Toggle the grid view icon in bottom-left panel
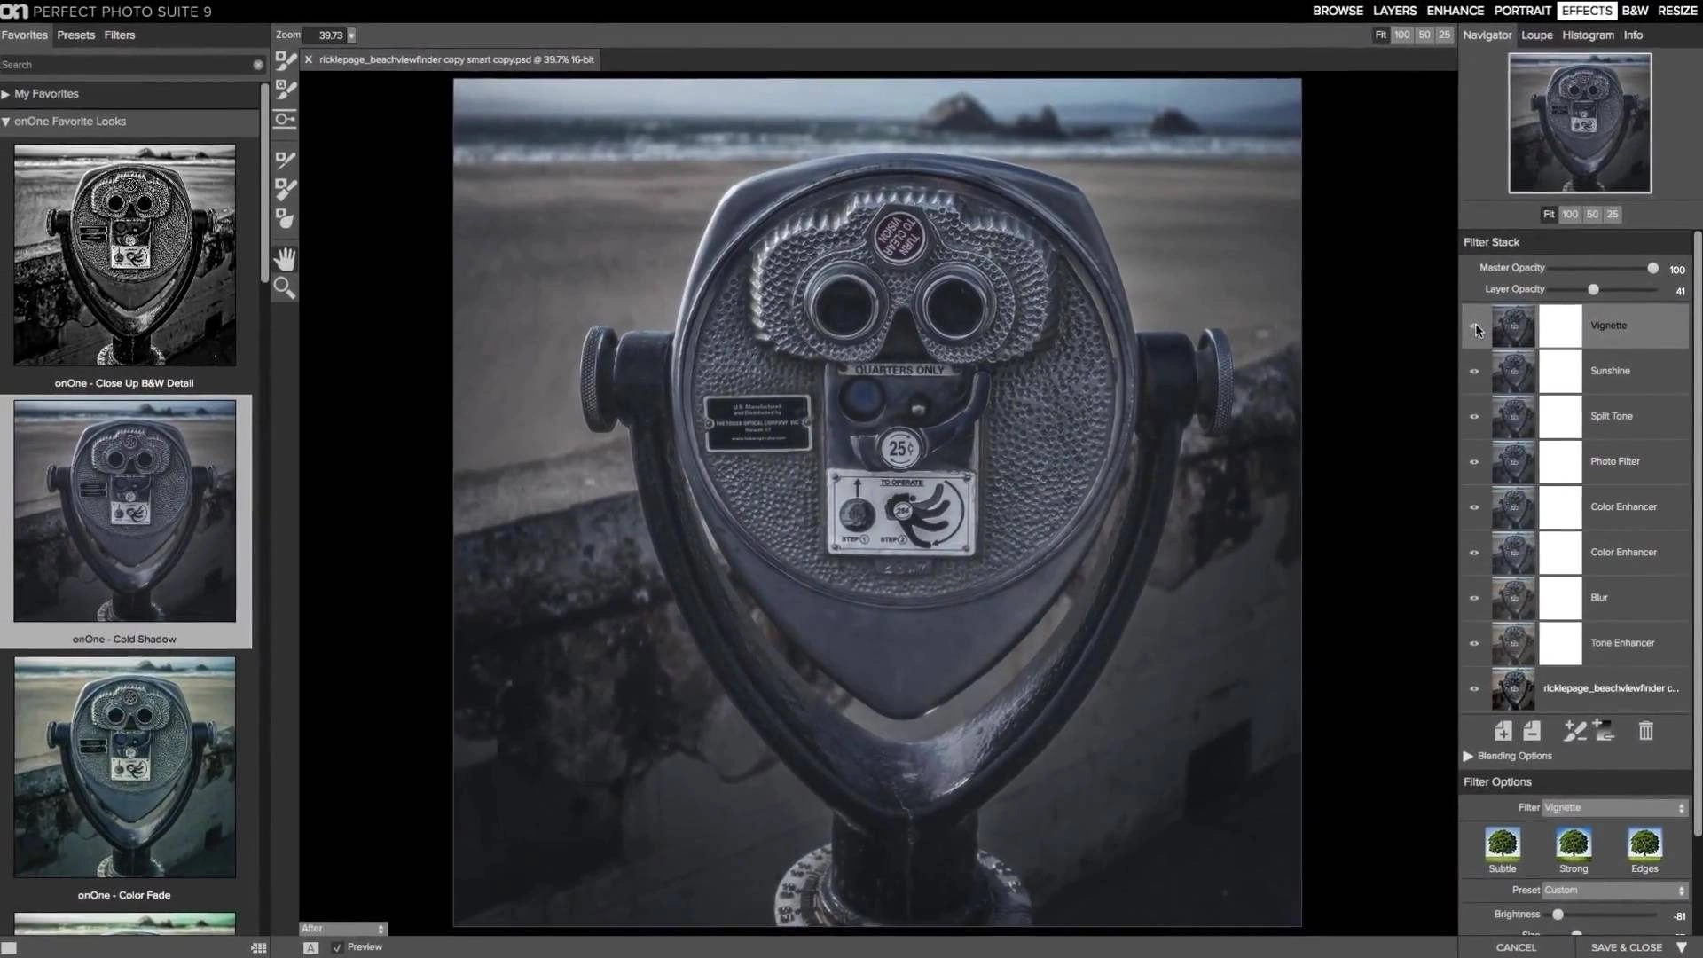This screenshot has width=1703, height=958. pyautogui.click(x=258, y=948)
